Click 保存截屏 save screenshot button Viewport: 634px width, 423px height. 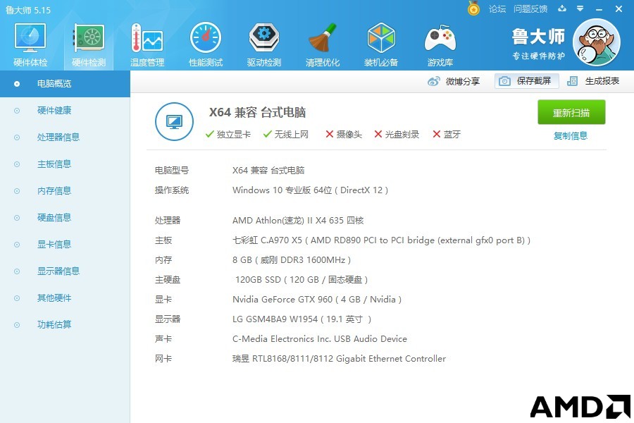[x=527, y=81]
